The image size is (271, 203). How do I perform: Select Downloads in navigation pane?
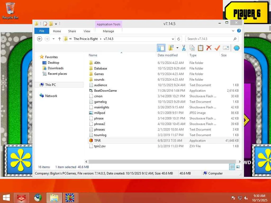[56, 68]
